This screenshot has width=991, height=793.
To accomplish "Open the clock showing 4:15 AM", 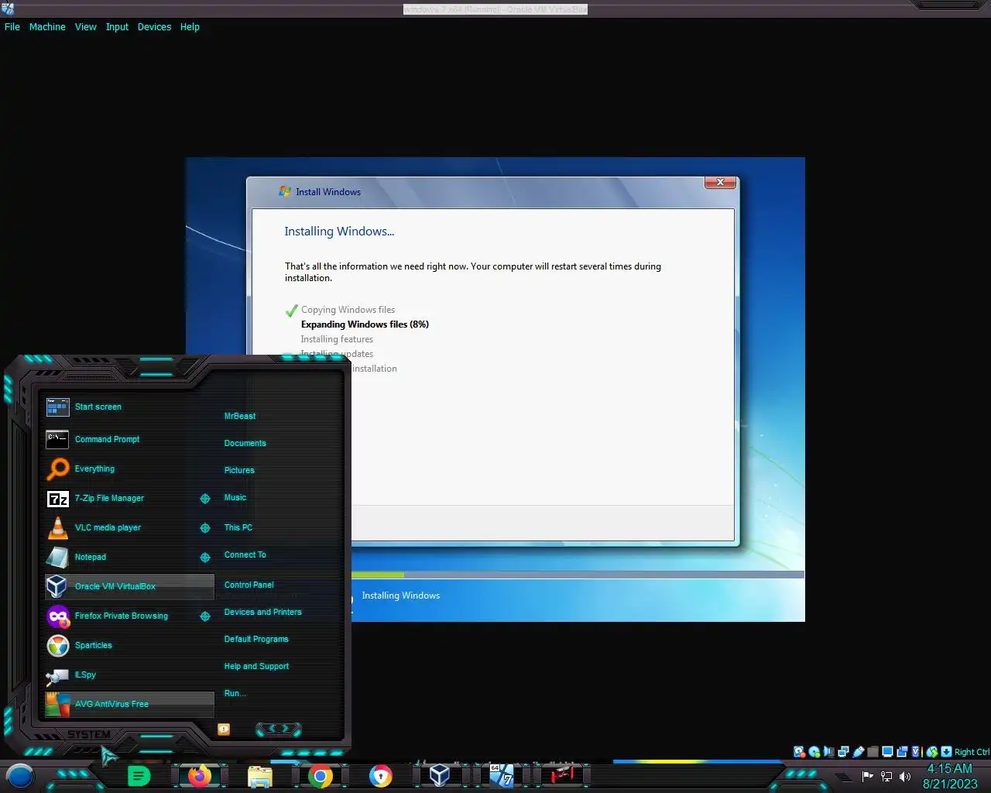I will pyautogui.click(x=950, y=776).
